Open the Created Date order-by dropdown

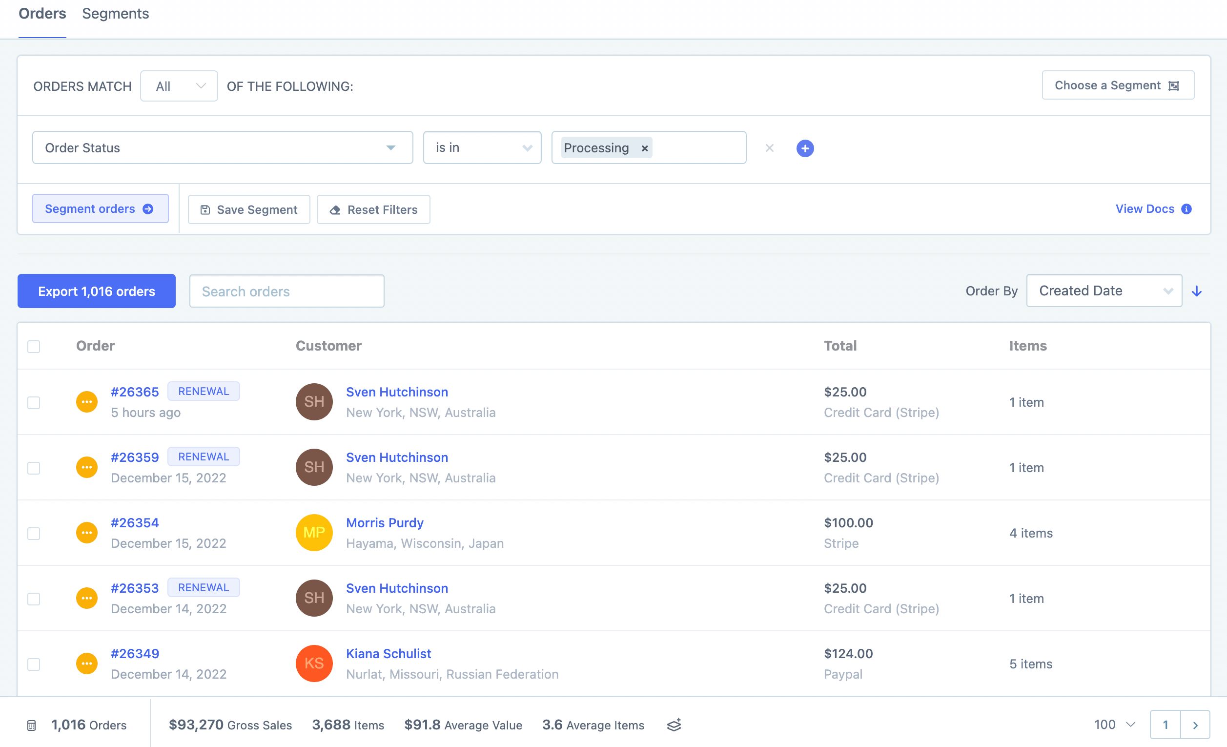tap(1104, 291)
